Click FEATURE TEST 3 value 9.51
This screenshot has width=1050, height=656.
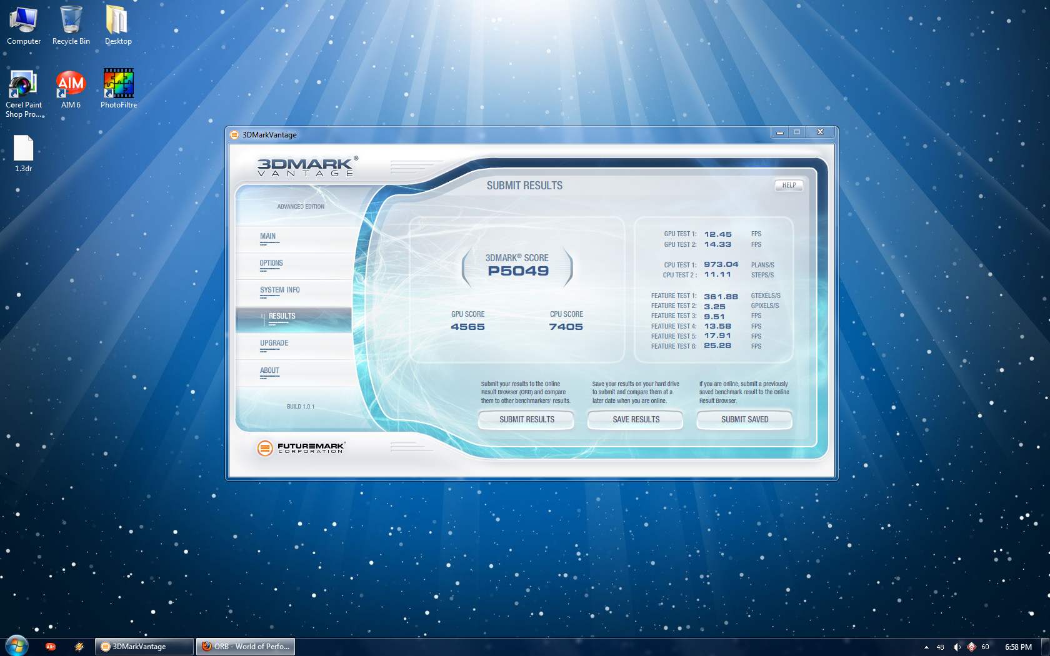point(715,317)
